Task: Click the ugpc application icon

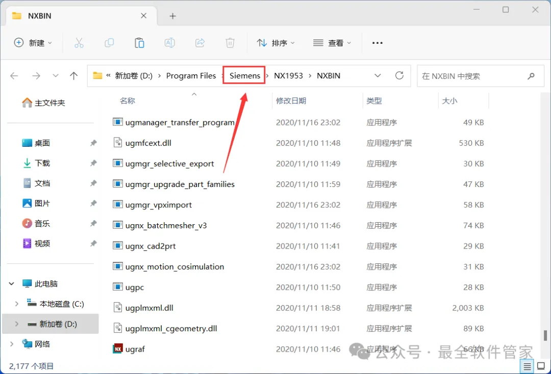Action: (118, 287)
